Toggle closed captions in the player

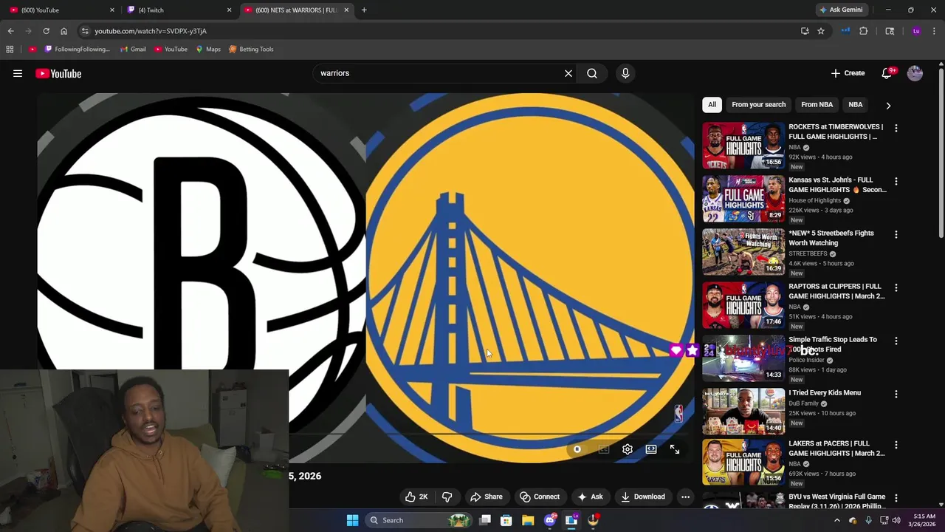(603, 449)
